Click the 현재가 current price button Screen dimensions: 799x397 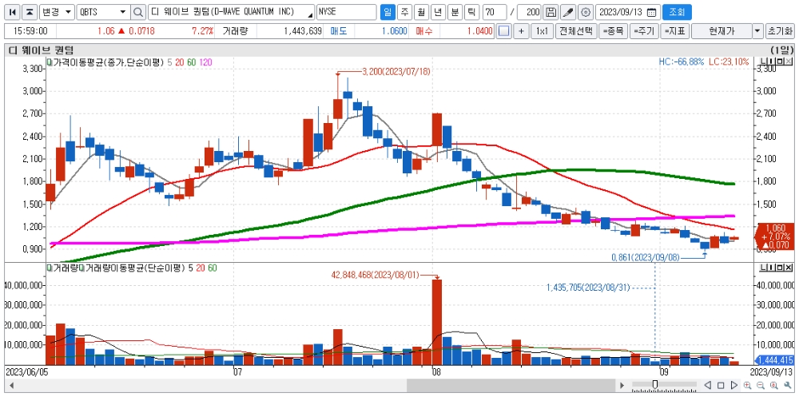pyautogui.click(x=721, y=31)
